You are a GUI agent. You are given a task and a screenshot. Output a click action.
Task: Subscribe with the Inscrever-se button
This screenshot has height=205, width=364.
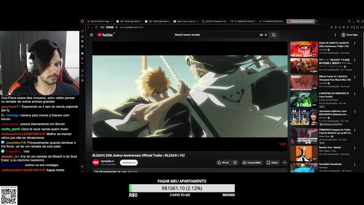129,163
